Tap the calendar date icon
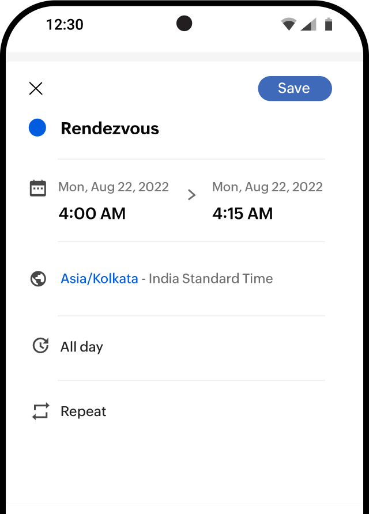This screenshot has width=369, height=514. click(38, 188)
